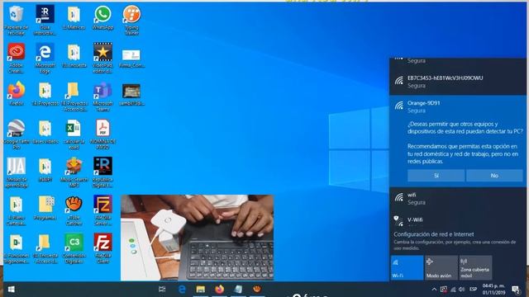Click Sí to allow PC discovery
The height and width of the screenshot is (297, 529).
(436, 176)
